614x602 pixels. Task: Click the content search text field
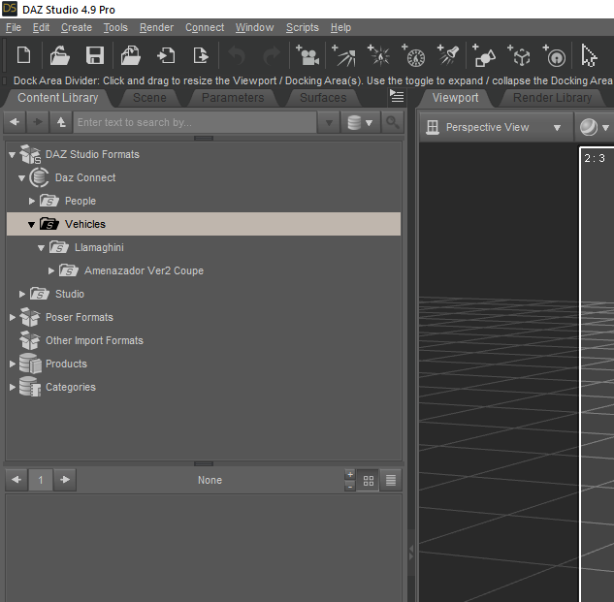pos(194,122)
